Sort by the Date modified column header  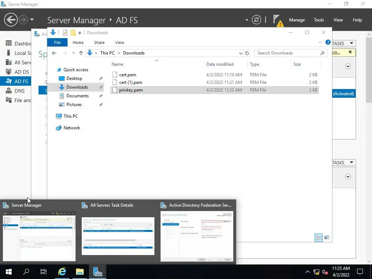tap(226, 64)
